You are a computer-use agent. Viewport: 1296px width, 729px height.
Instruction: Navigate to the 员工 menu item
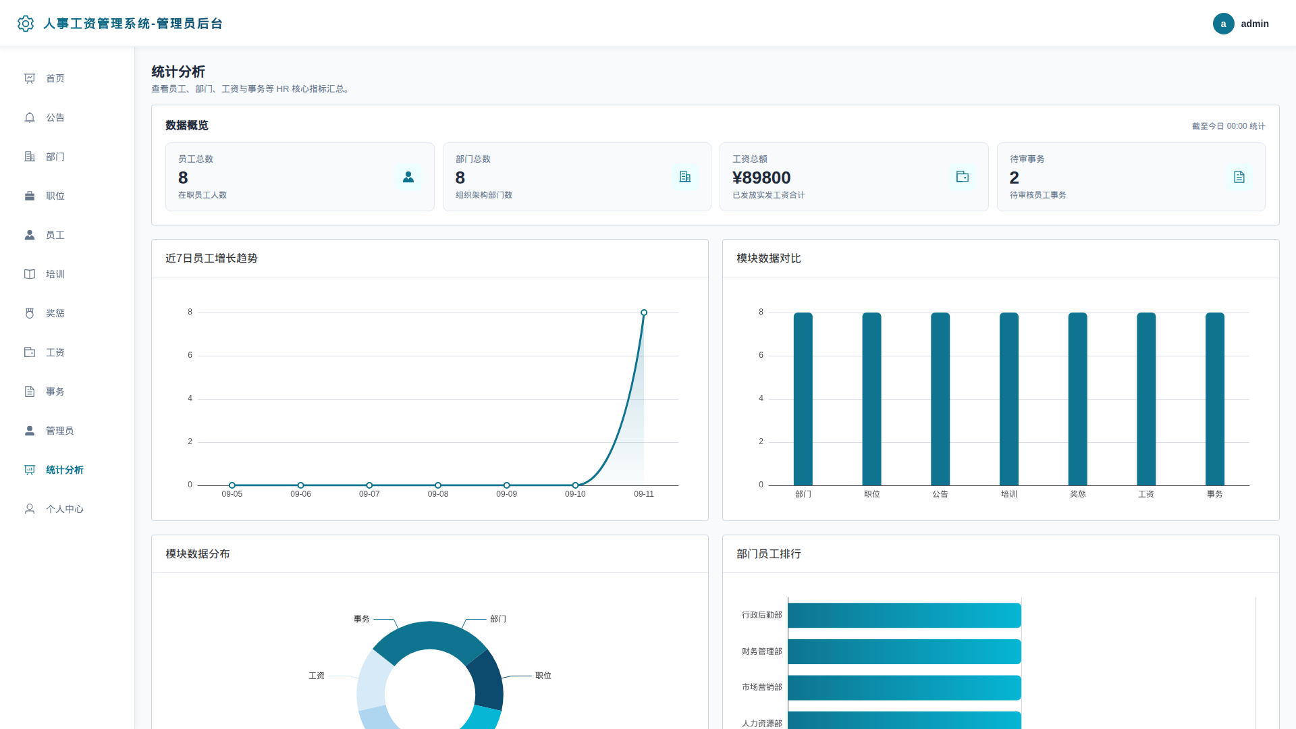[67, 235]
